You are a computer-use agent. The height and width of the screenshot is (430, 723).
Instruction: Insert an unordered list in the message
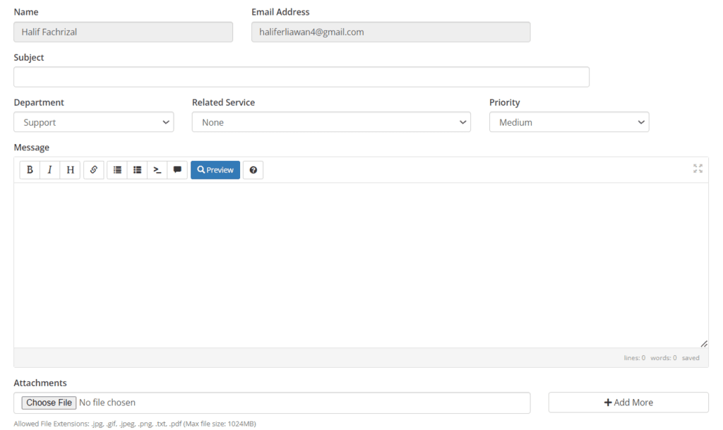point(117,170)
